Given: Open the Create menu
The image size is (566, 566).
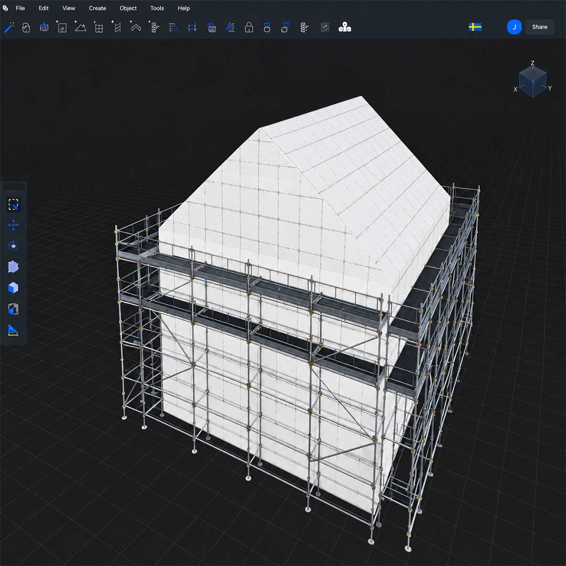Looking at the screenshot, I should 97,8.
